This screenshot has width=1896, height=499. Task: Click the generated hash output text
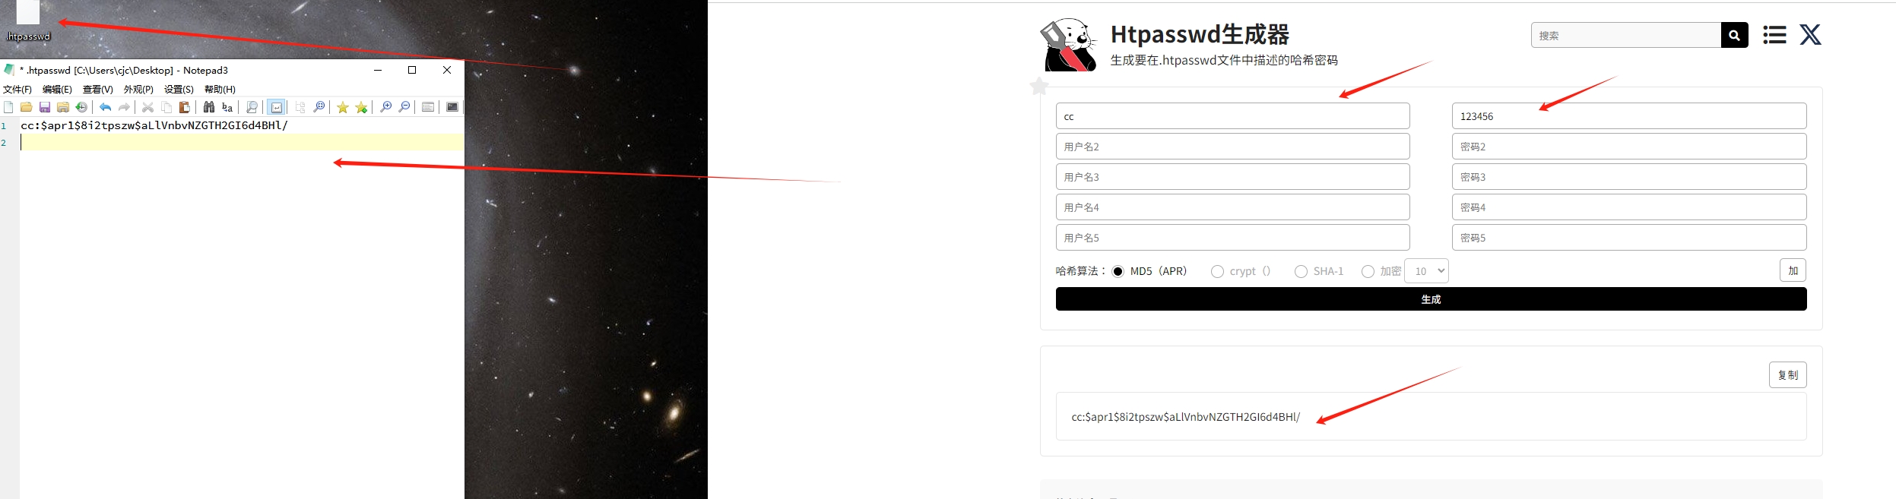pyautogui.click(x=1185, y=417)
